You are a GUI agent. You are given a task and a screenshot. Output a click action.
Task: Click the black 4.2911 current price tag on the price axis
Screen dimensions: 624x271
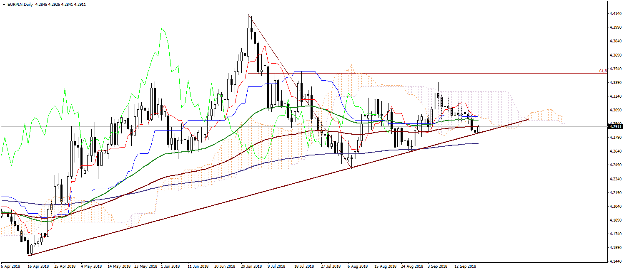pyautogui.click(x=616, y=126)
